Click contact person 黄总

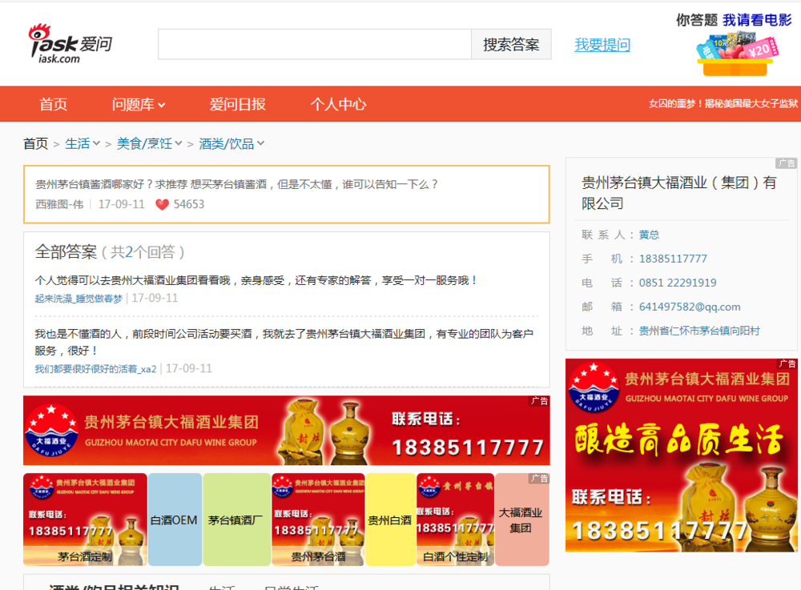649,235
